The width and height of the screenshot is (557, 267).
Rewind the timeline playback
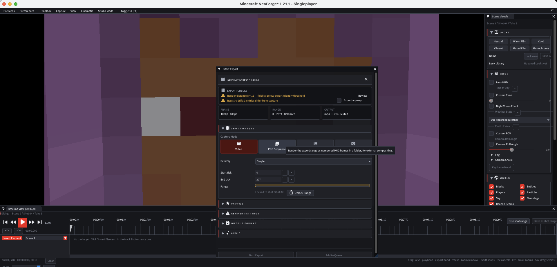[x=13, y=222]
